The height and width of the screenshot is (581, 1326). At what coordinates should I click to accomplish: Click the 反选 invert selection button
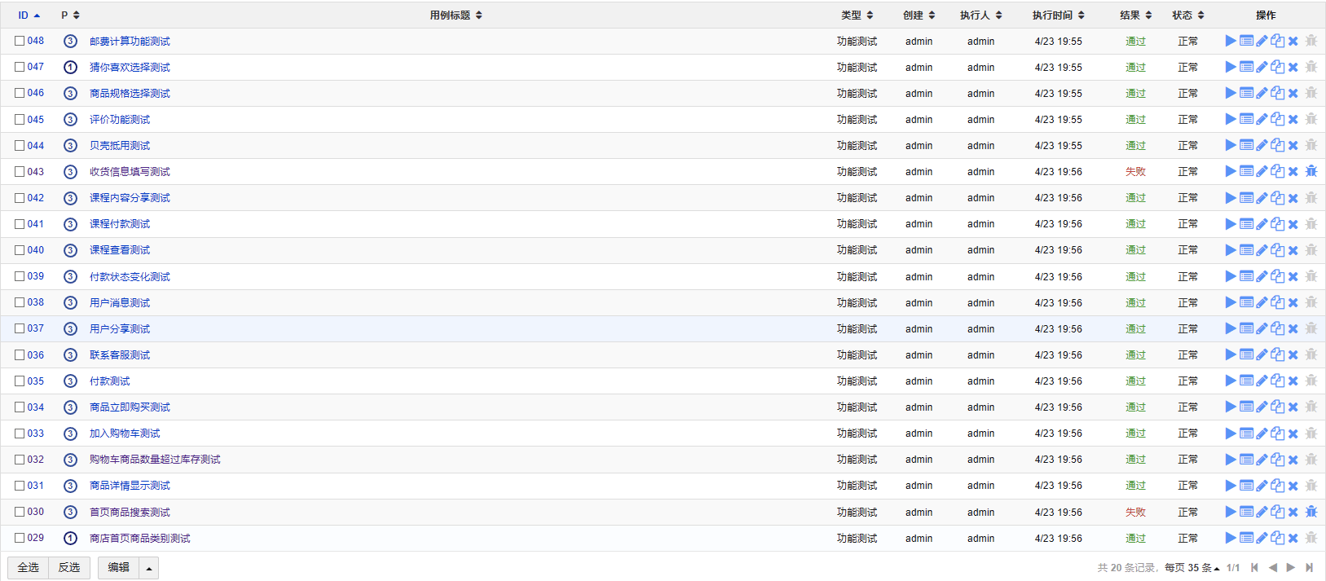tap(69, 568)
